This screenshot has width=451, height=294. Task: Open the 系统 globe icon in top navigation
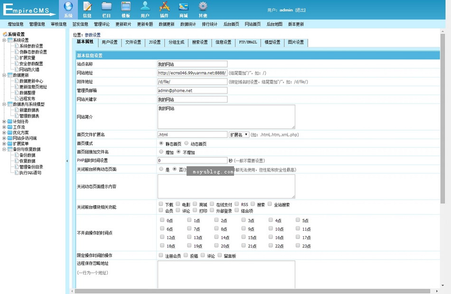pyautogui.click(x=68, y=6)
